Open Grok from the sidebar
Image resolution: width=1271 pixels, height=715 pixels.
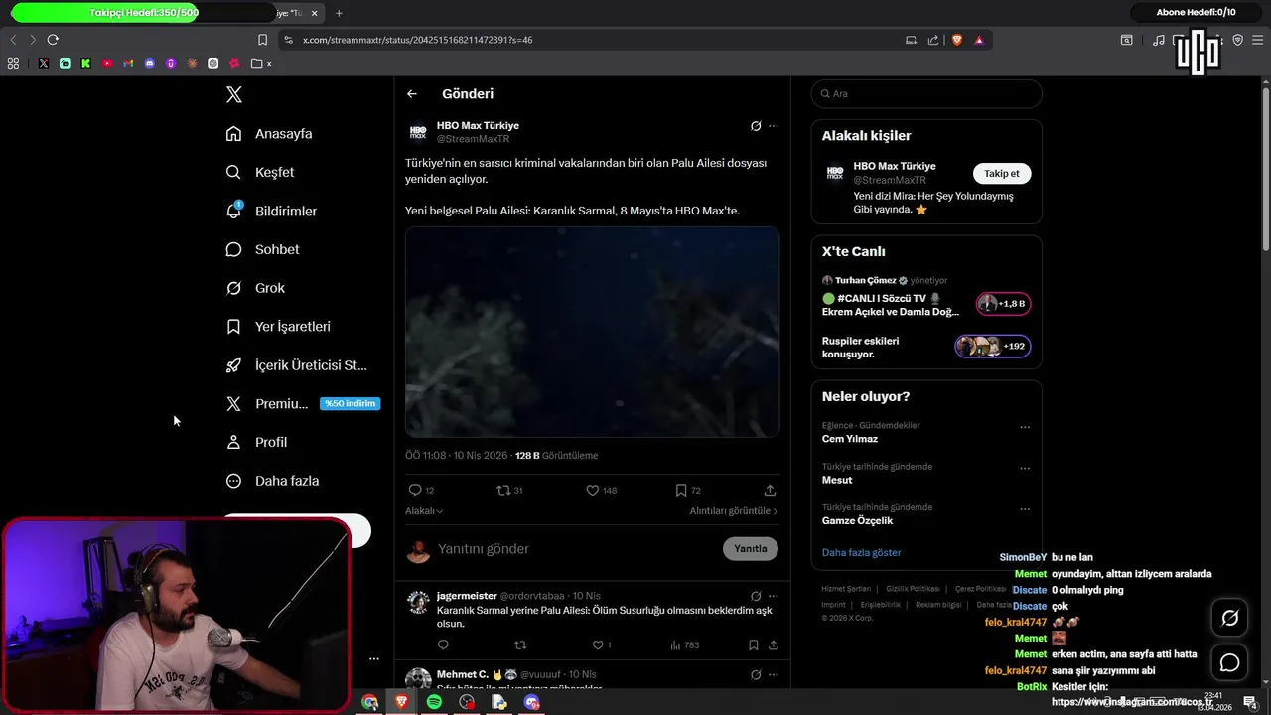255,288
